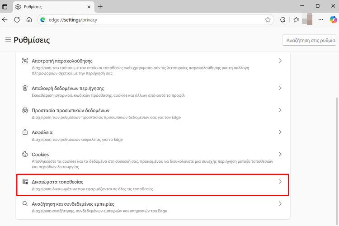Viewport: 339px width, 226px height.
Task: Expand the Ασφάλεια chevron
Action: [x=280, y=132]
